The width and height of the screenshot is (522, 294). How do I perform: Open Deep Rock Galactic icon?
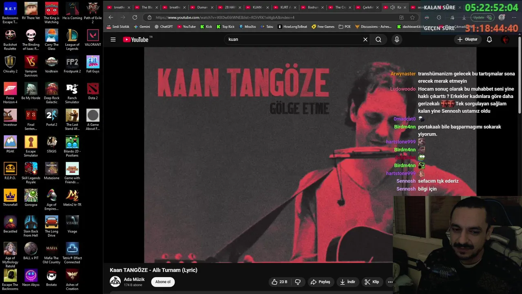click(51, 93)
